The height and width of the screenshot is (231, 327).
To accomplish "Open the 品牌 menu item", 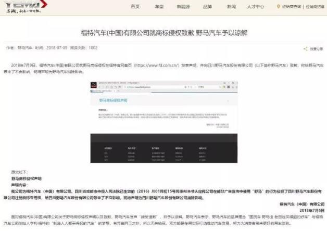I will coord(207,7).
